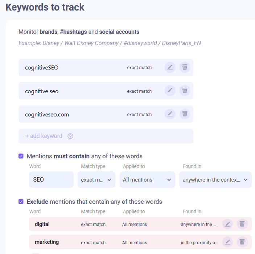
Task: Select the cognitiveseo.com keyword text
Action: (x=47, y=115)
